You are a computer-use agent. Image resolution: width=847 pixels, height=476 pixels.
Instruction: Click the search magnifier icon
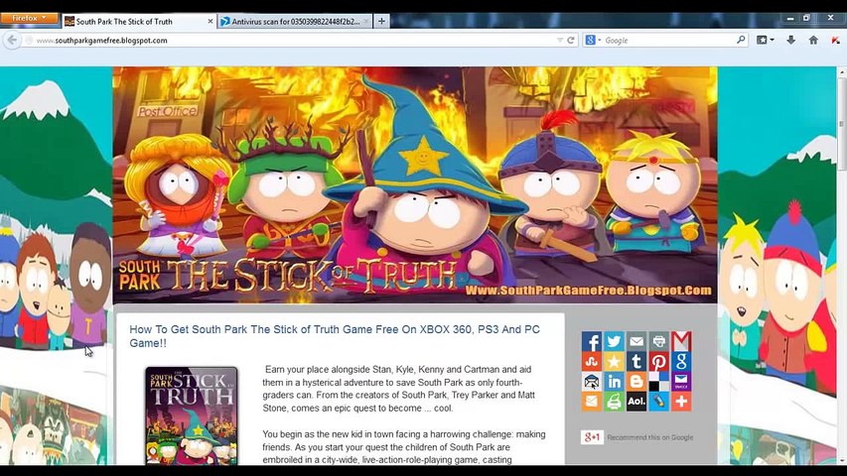click(x=741, y=40)
